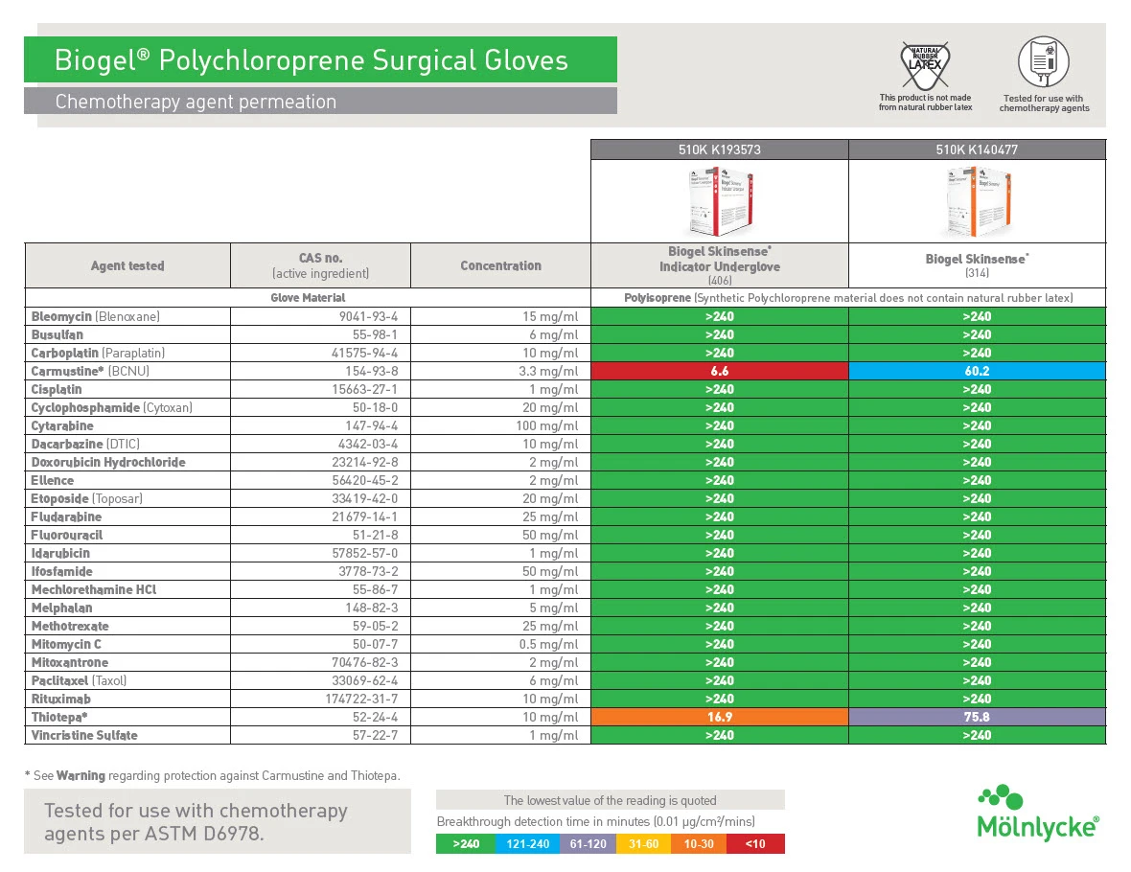Select the green >240 legend swatch

[466, 844]
